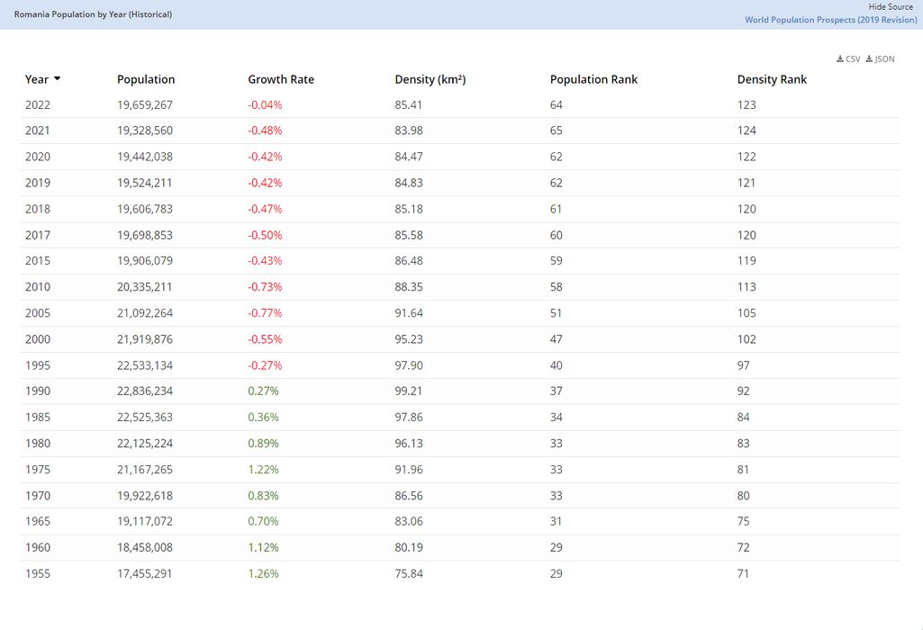The width and height of the screenshot is (923, 630).
Task: Click the Year column sort arrow
Action: pos(58,79)
